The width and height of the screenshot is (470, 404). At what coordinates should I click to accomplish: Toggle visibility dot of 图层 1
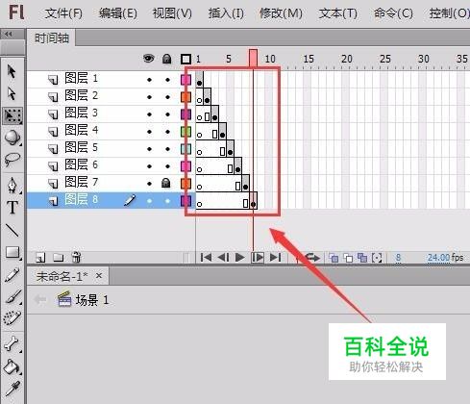click(149, 80)
